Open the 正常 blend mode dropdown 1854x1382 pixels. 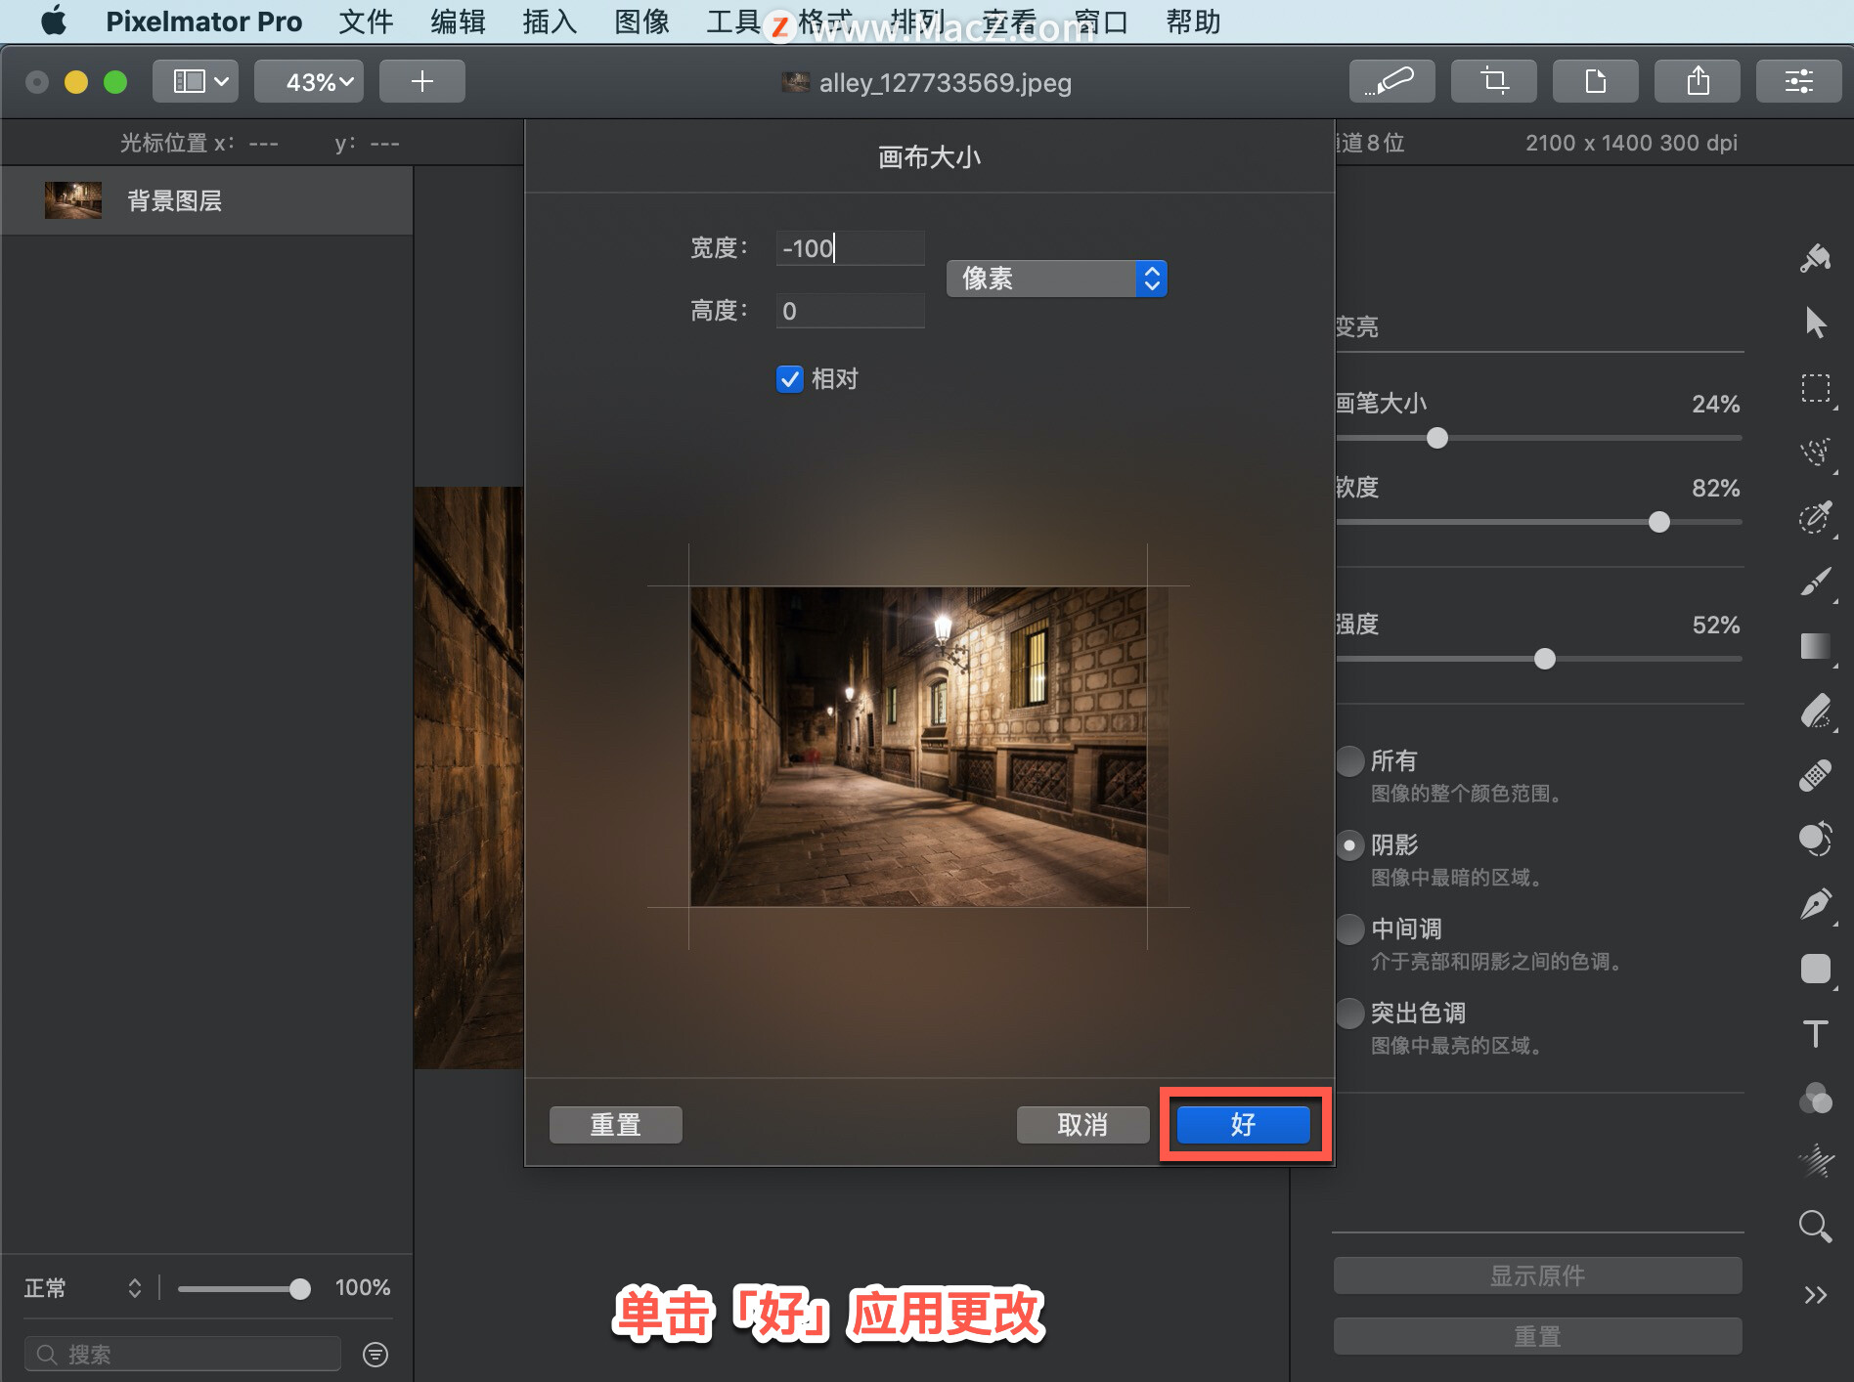point(83,1288)
